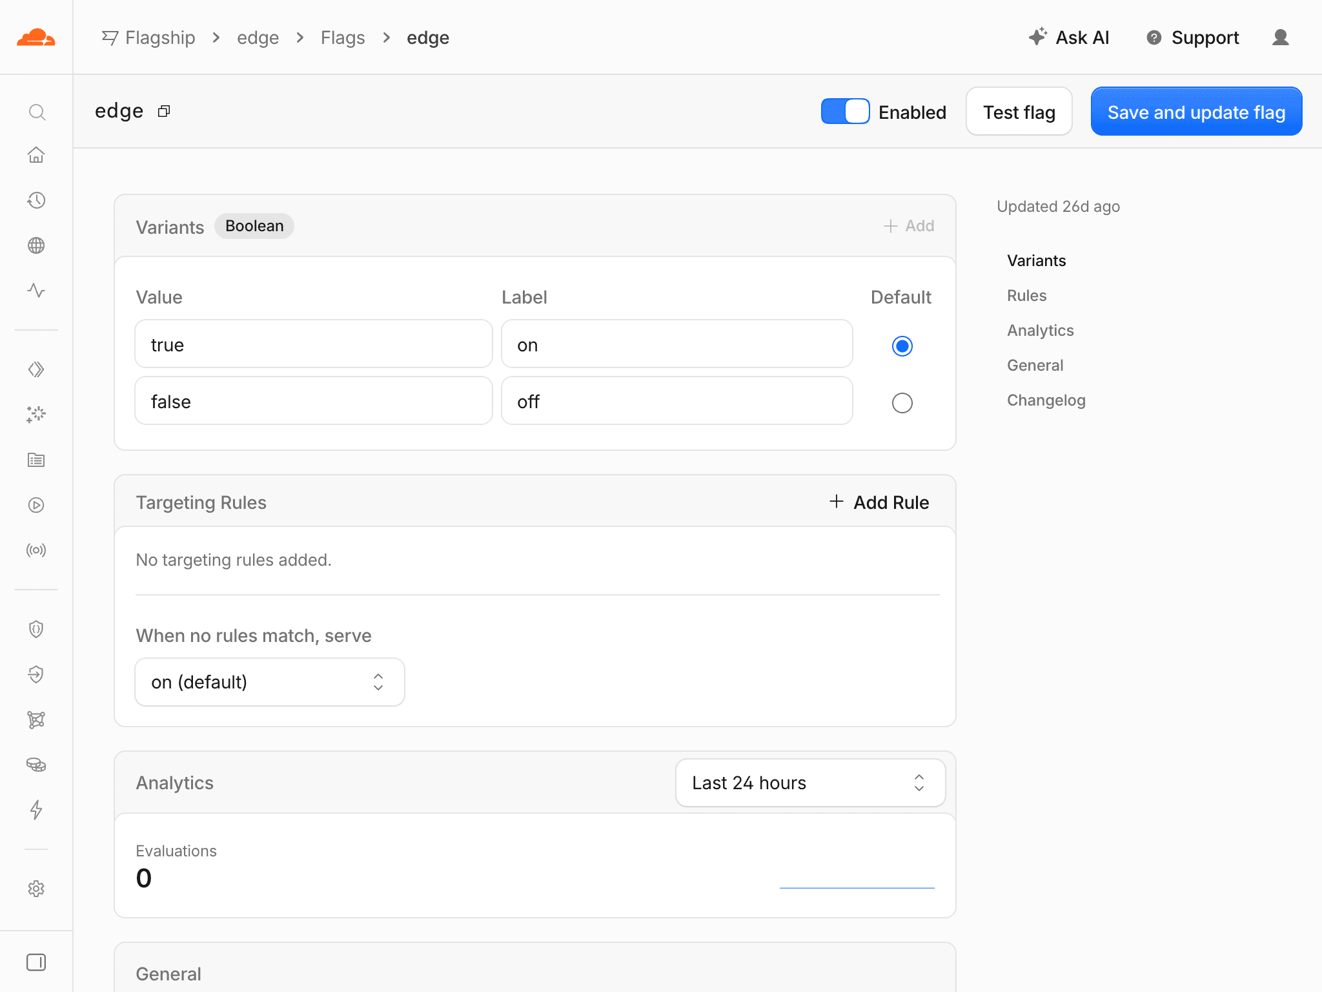Click the 'true' value input field
1322x992 pixels.
pyautogui.click(x=313, y=344)
